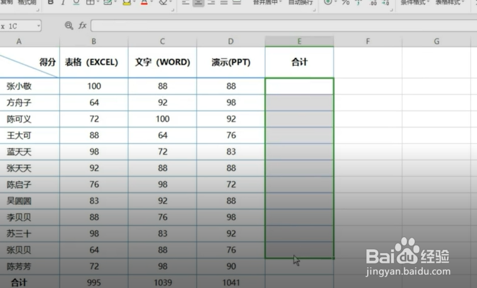
Task: Select the name cell 方舟子
Action: 30,102
